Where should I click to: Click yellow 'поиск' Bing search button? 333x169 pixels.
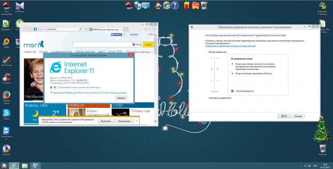click(148, 45)
